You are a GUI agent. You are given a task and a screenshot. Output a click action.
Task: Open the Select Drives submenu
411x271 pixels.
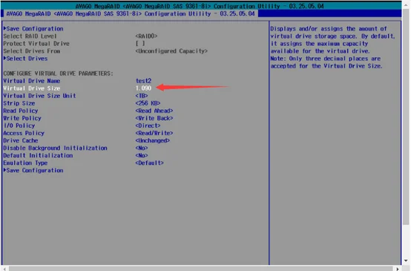pos(25,59)
